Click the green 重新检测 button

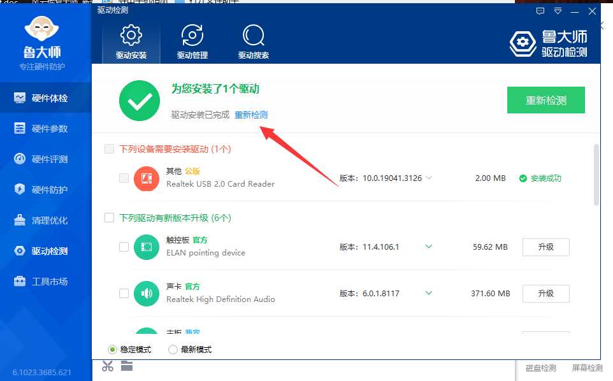point(545,101)
